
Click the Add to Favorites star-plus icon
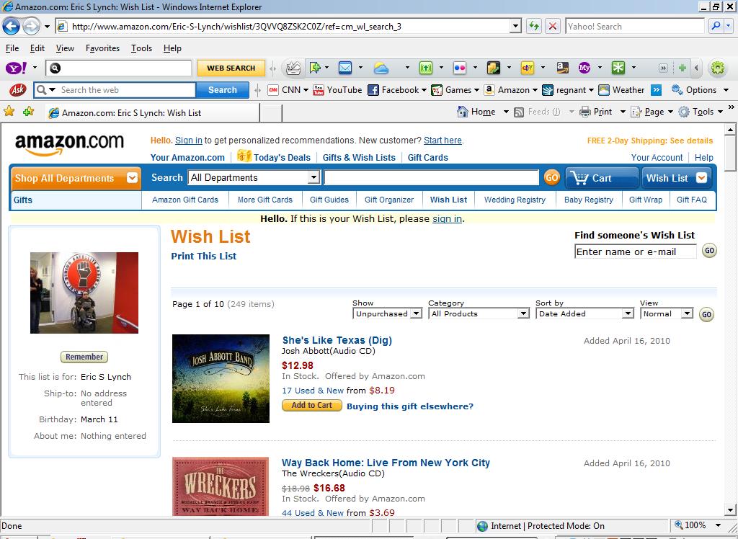29,112
